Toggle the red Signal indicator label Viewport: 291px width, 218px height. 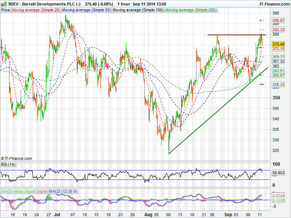[42, 191]
